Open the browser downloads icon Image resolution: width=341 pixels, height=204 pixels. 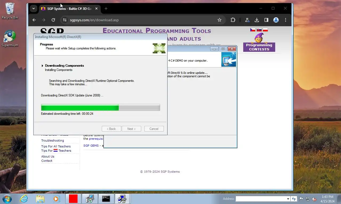click(x=257, y=20)
